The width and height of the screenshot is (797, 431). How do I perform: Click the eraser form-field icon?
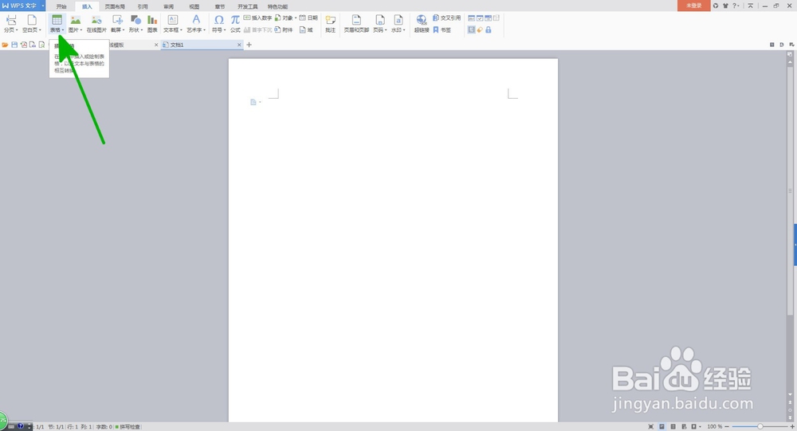(480, 30)
